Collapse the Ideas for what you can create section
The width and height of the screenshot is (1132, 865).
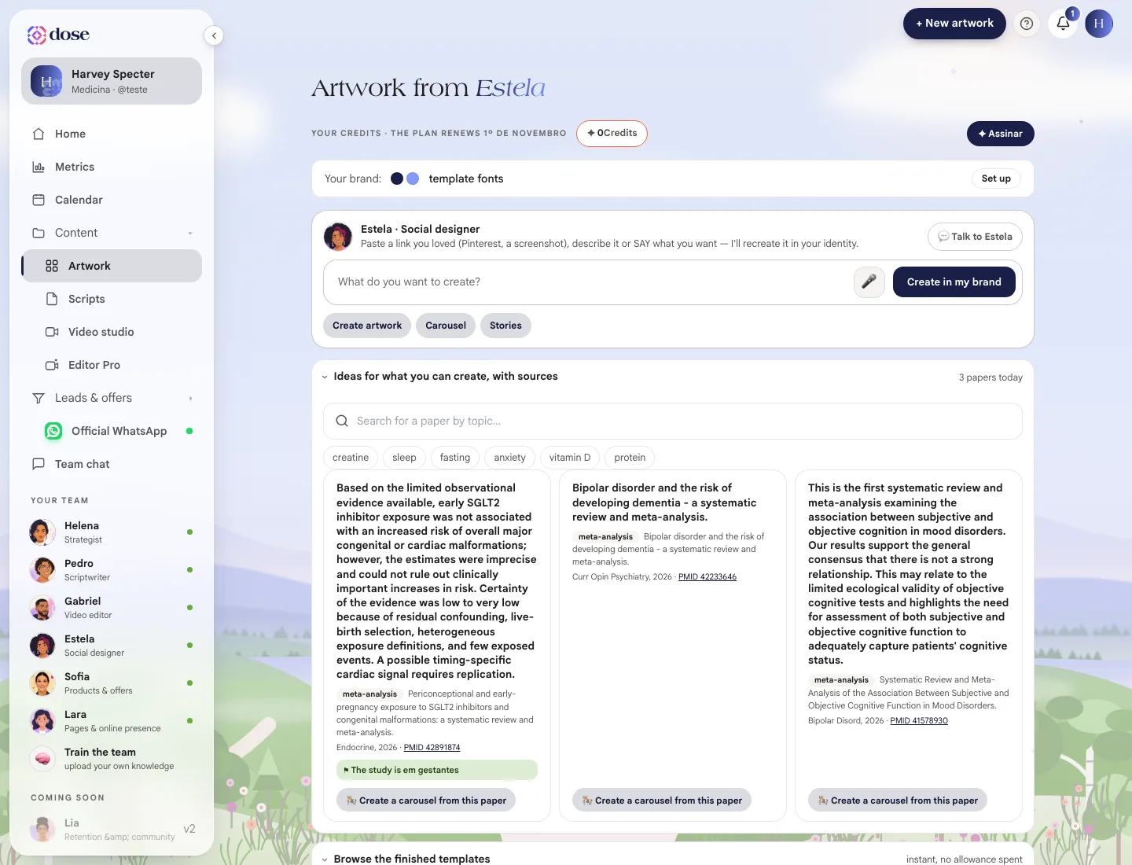click(x=325, y=377)
